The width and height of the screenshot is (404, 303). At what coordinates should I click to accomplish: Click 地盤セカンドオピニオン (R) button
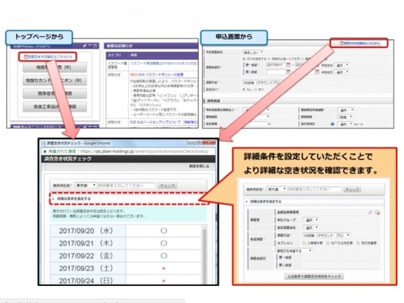(54, 80)
